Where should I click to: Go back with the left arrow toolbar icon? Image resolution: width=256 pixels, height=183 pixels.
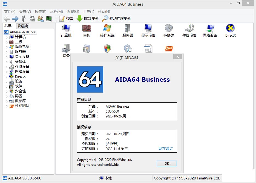(7, 19)
